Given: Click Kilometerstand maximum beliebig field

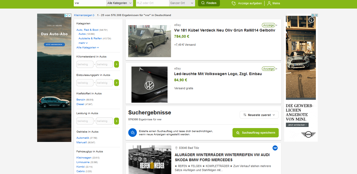Looking at the screenshot, I should (x=104, y=64).
